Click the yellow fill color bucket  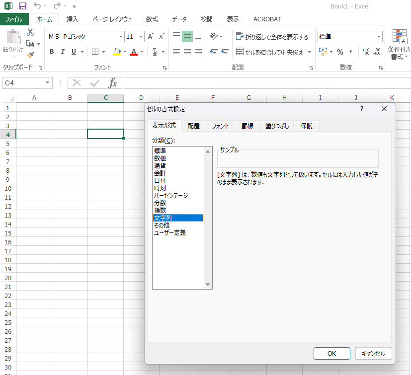pyautogui.click(x=117, y=52)
